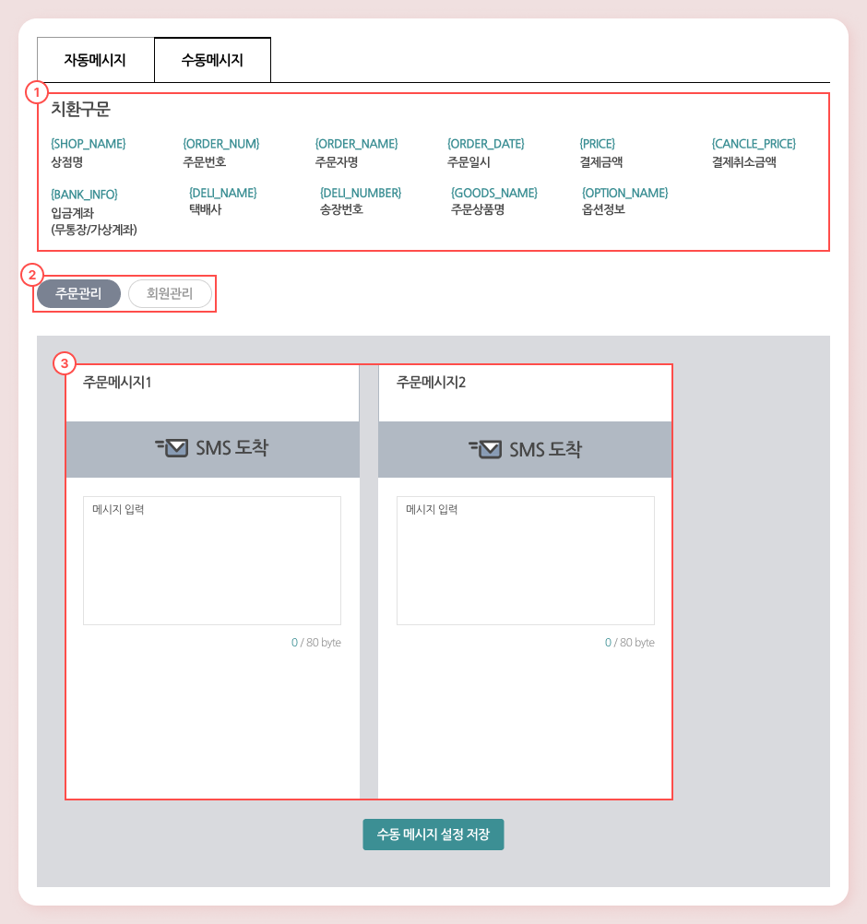Screen dimensions: 867x924
Task: Click the SMS envelope icon in 주문메시지2
Action: point(486,449)
